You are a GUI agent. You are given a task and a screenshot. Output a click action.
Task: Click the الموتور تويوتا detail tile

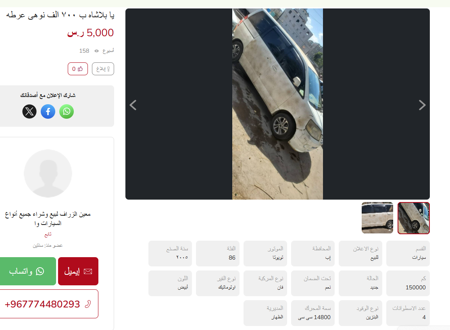click(x=265, y=254)
